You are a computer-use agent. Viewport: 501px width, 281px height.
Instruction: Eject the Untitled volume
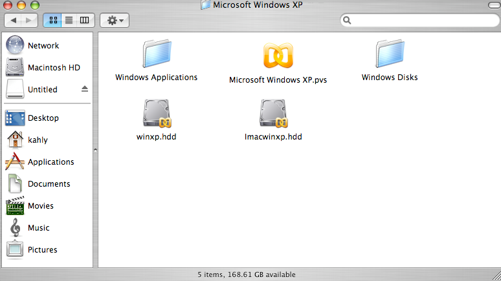pyautogui.click(x=84, y=89)
